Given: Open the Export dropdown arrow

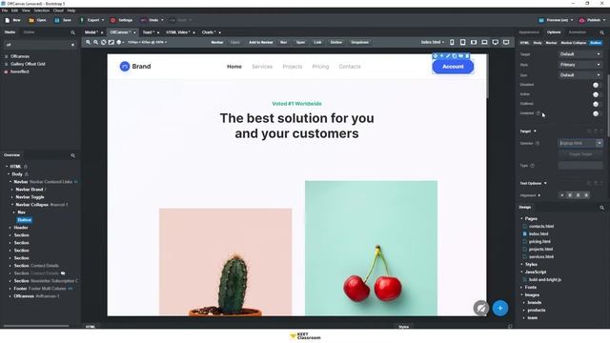Looking at the screenshot, I should pos(103,20).
